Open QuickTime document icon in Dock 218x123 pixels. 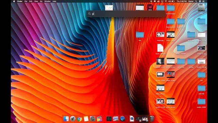132,119
